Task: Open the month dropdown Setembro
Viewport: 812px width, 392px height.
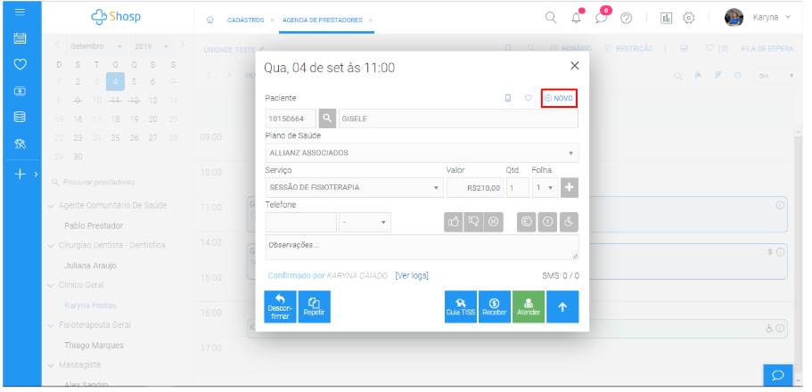Action: click(96, 46)
